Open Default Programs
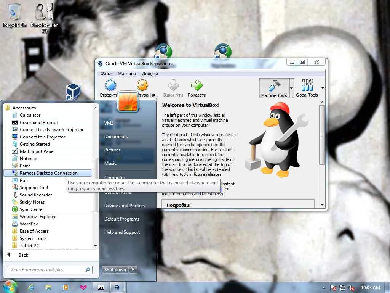This screenshot has height=293, width=390. pos(122,219)
